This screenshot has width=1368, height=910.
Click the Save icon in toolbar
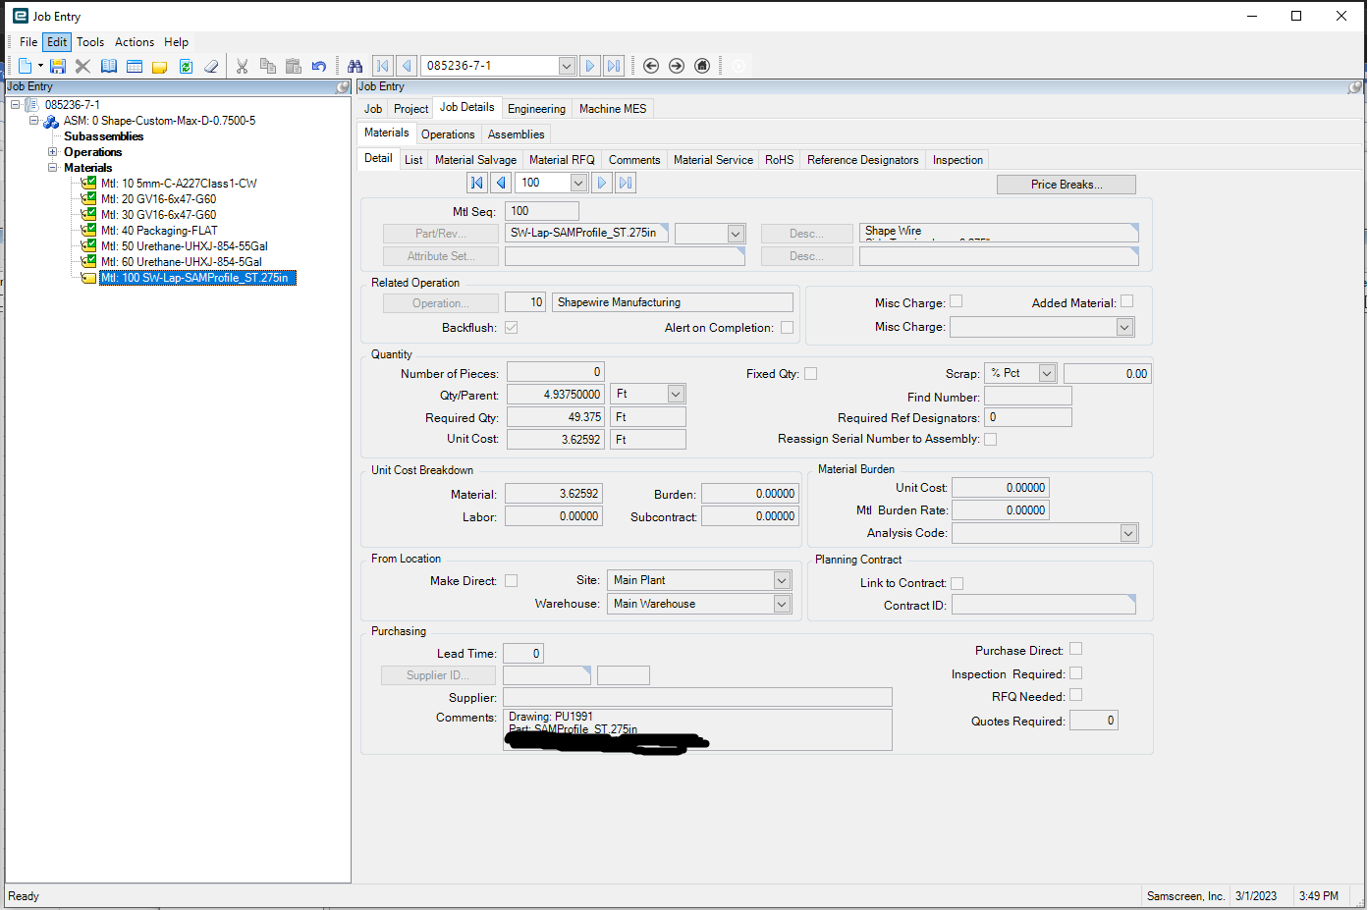[58, 66]
